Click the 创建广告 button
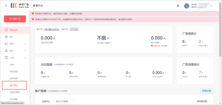 point(15,19)
